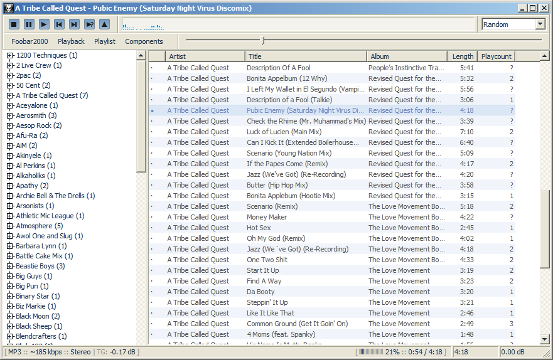The image size is (553, 360).
Task: Click the Open/eject file button
Action: [104, 24]
